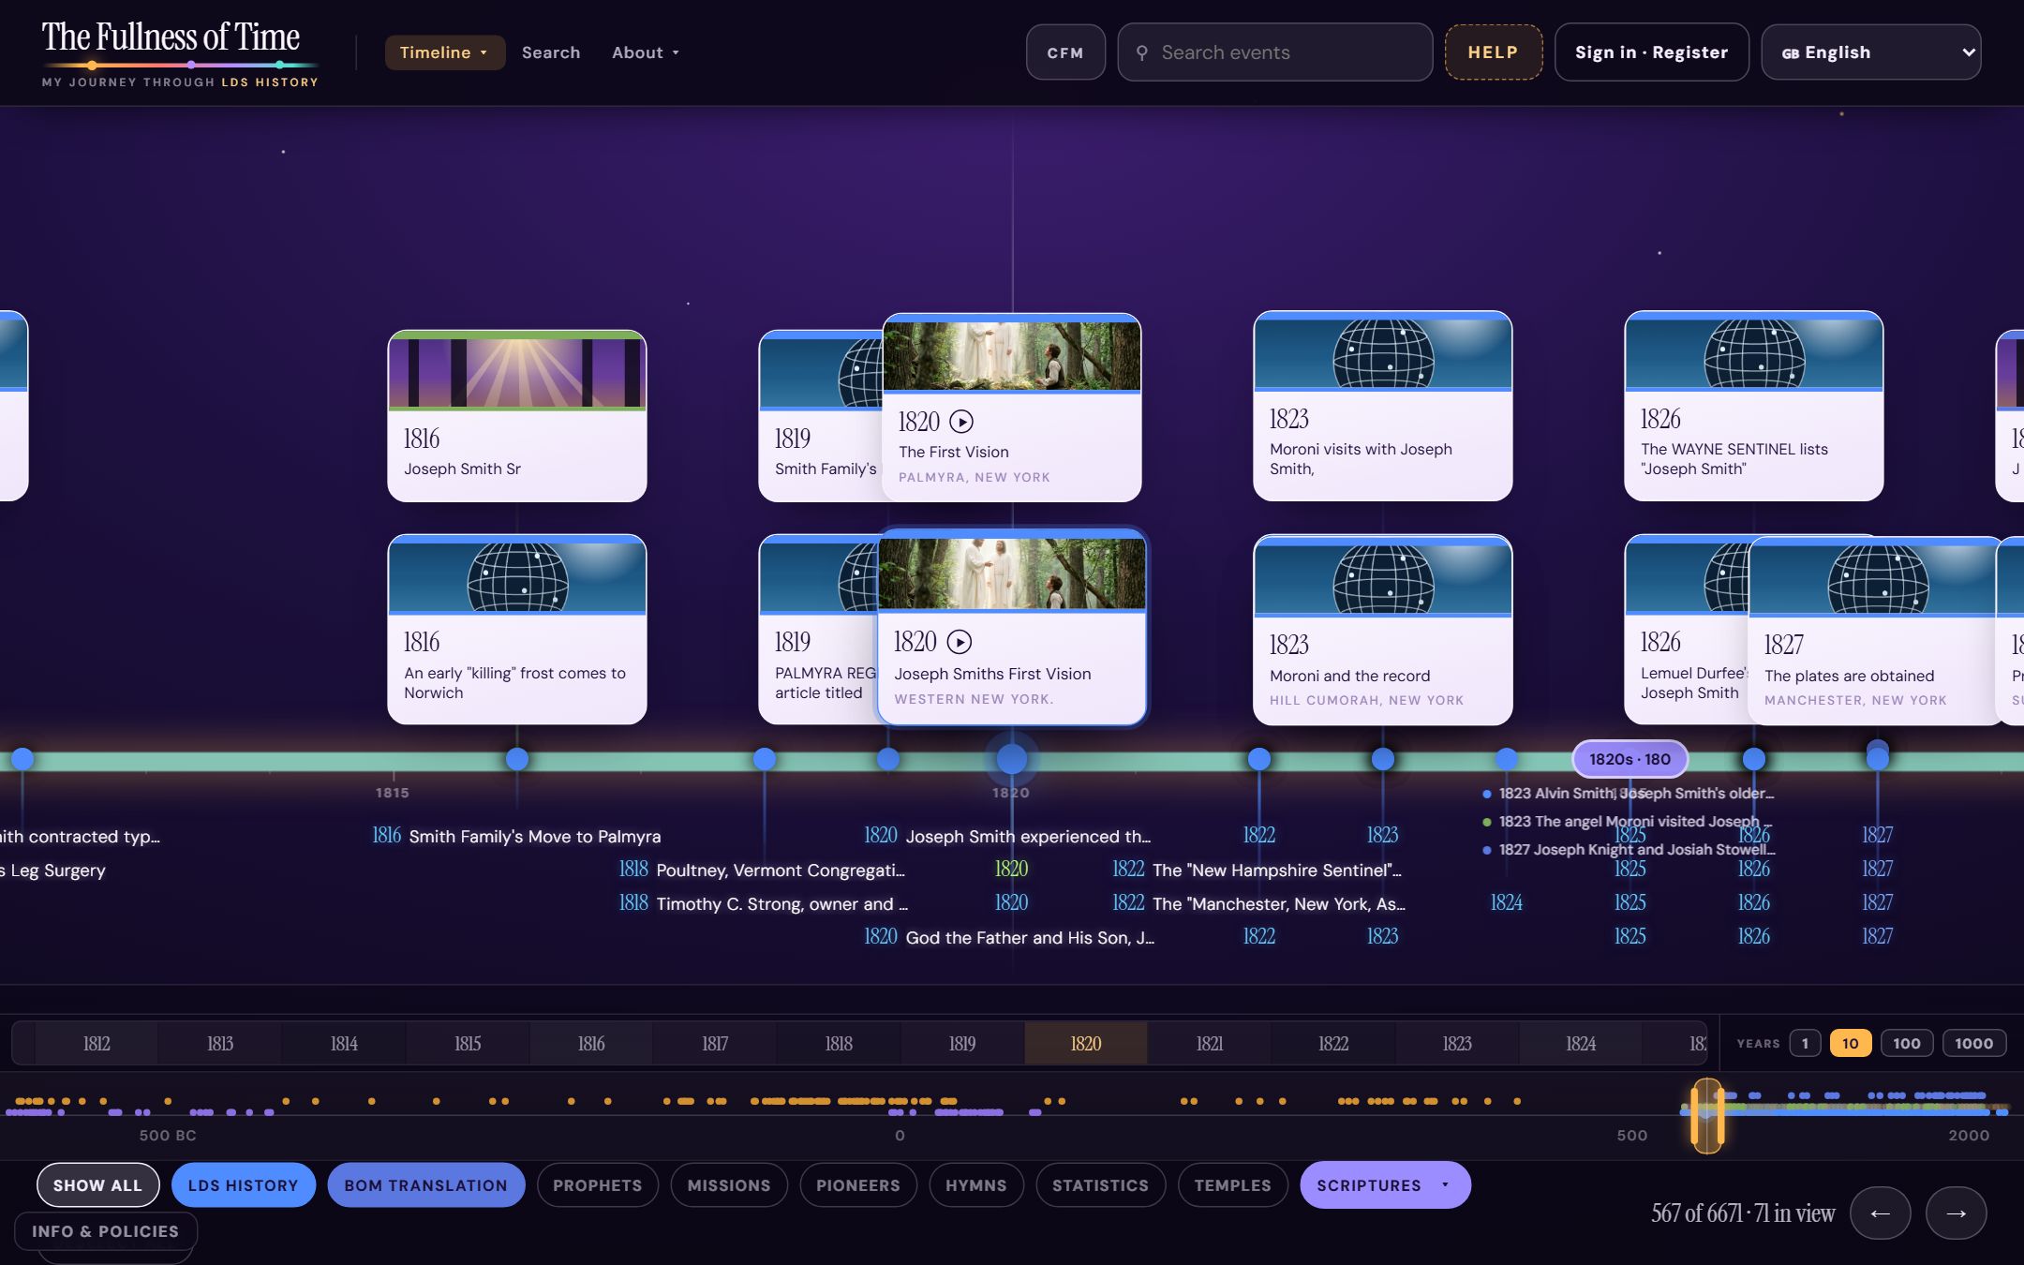Open The Fullness of Time home logo
The image size is (2024, 1265).
tap(180, 53)
